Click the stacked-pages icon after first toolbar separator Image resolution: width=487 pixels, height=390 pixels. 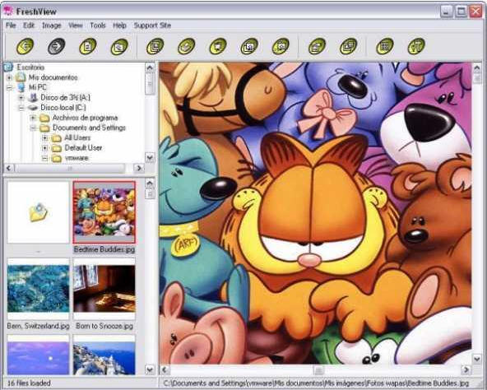155,46
